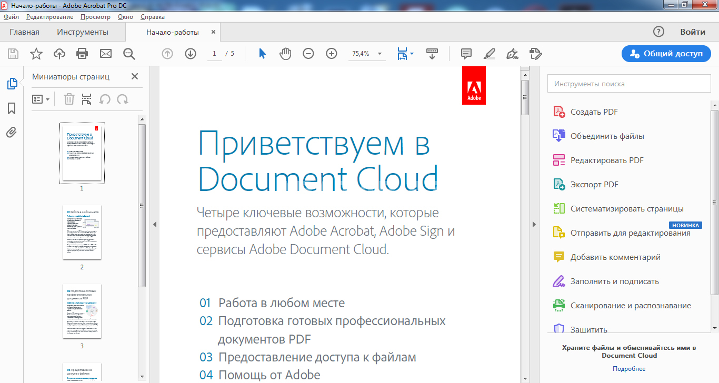
Task: Select page 2 thumbnail
Action: coord(82,233)
